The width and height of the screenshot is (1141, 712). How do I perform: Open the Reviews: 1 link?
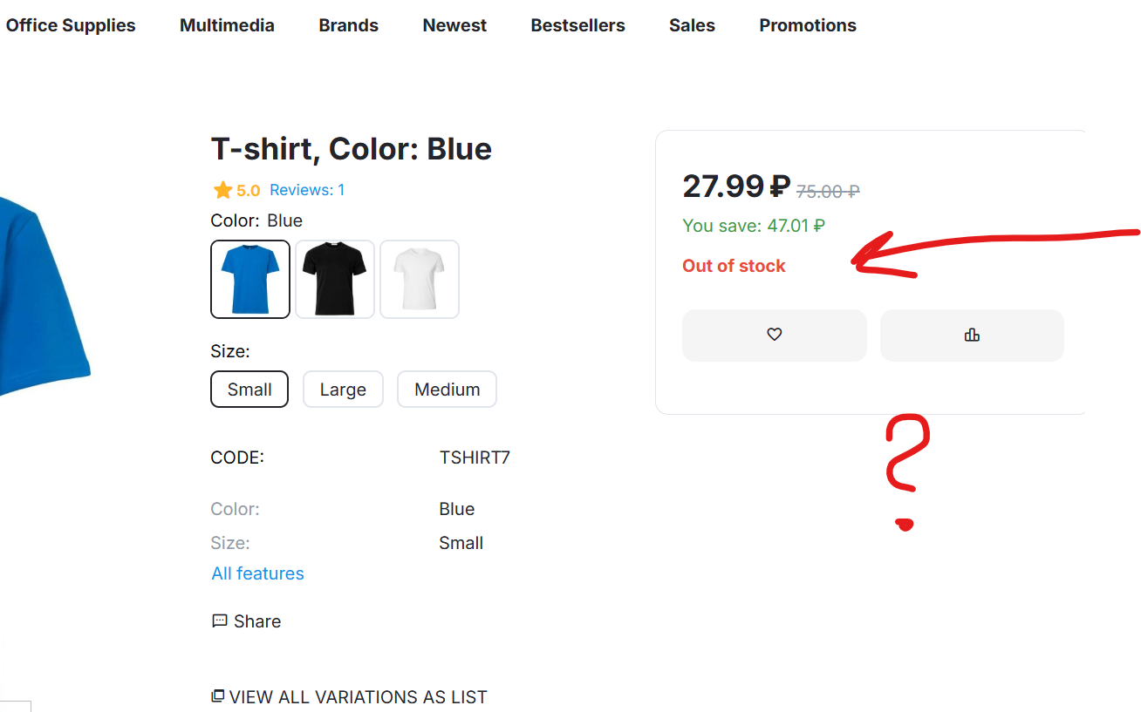[x=307, y=190]
